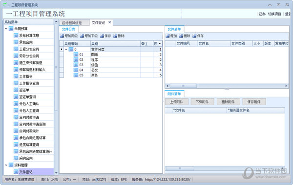
Task: Click the 文件编号 column header
Action: 187,43
